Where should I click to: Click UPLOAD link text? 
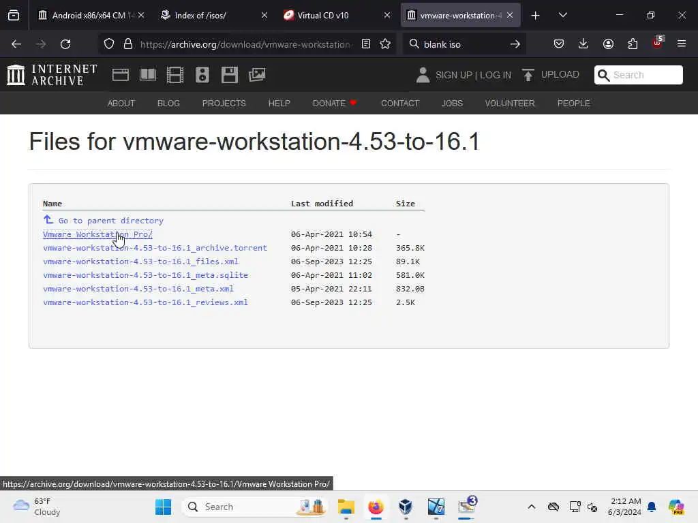pyautogui.click(x=560, y=74)
